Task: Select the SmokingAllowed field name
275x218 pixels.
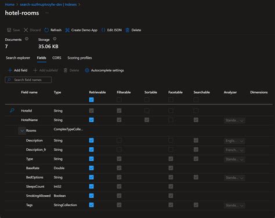Action: 38,195
